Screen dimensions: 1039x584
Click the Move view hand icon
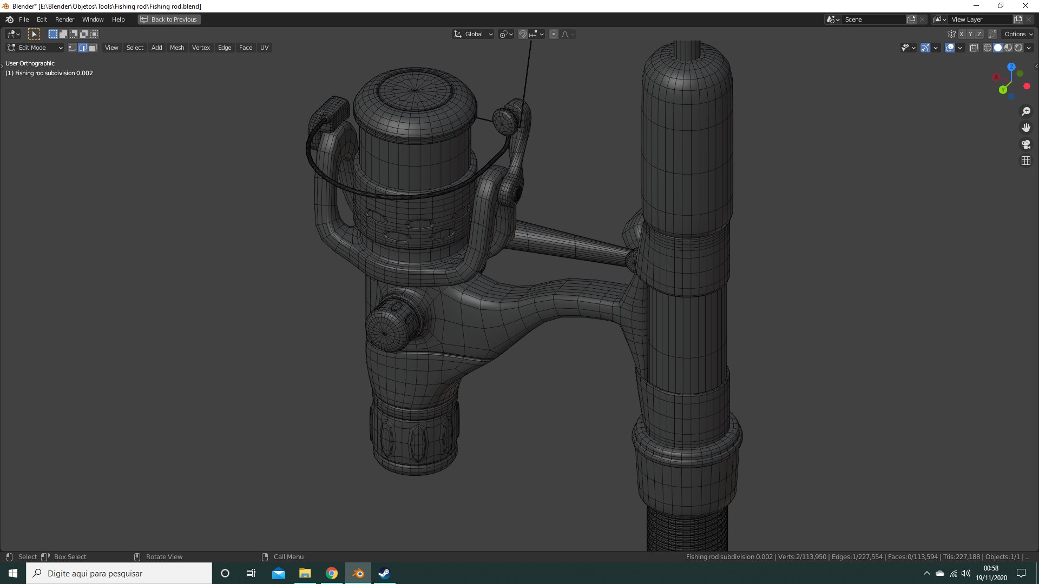pyautogui.click(x=1026, y=128)
